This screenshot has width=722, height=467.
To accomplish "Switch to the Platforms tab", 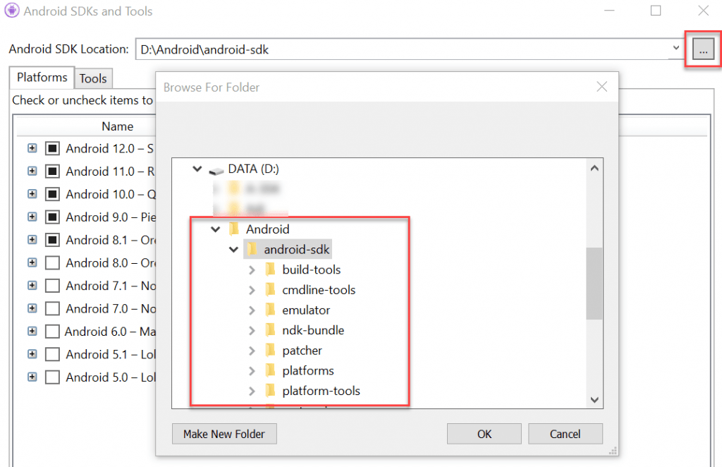I will pyautogui.click(x=42, y=78).
